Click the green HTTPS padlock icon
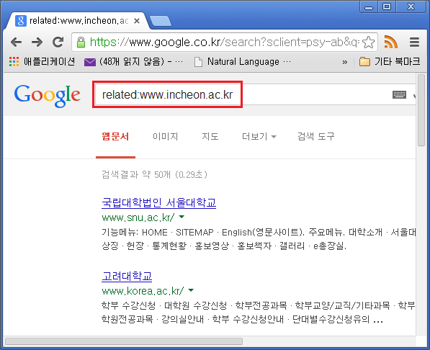The height and width of the screenshot is (350, 430). coord(81,42)
